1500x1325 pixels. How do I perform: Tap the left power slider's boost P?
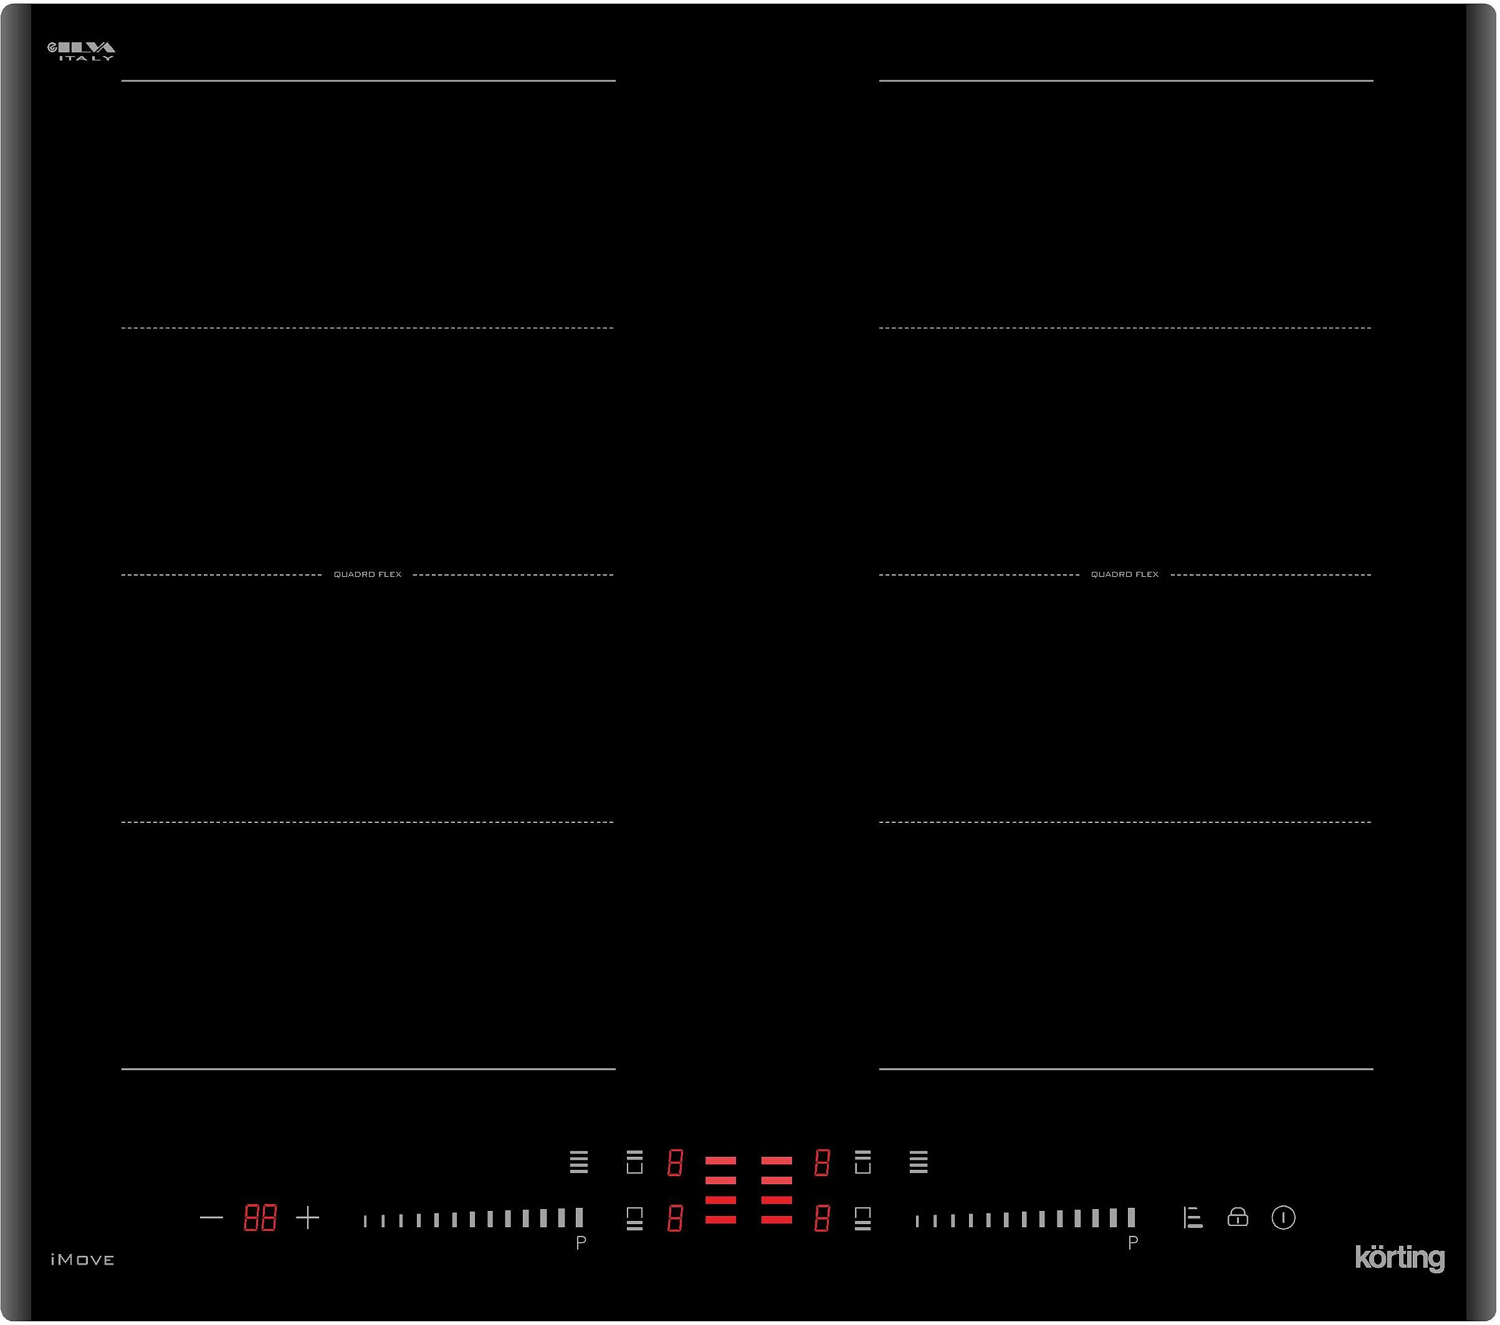point(581,1243)
